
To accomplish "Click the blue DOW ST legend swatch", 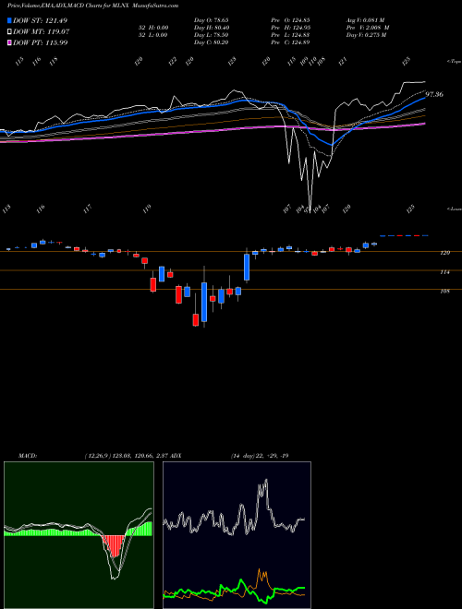I will click(9, 20).
